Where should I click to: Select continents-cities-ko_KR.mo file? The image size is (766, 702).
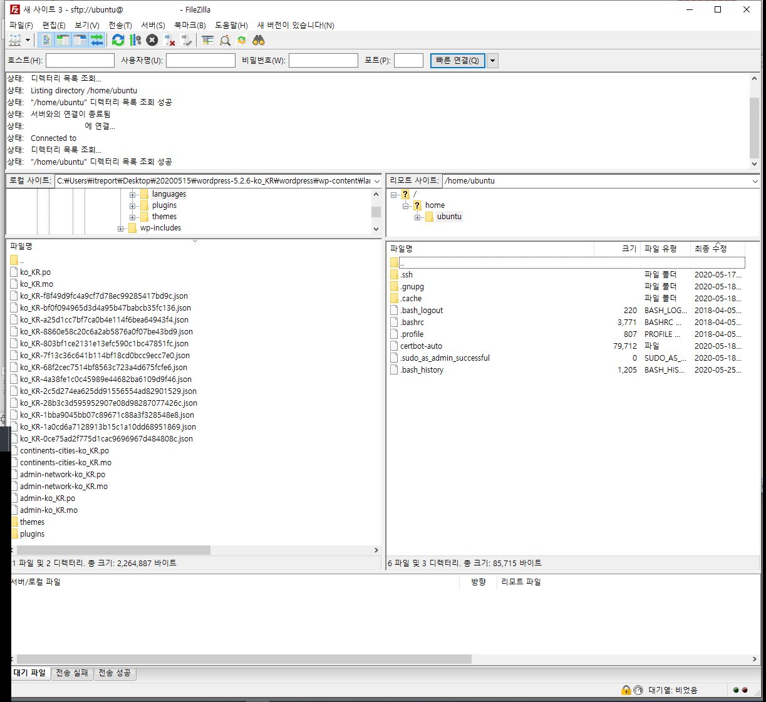(66, 463)
